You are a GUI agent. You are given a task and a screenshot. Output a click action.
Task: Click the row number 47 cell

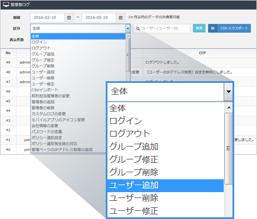coord(8,82)
